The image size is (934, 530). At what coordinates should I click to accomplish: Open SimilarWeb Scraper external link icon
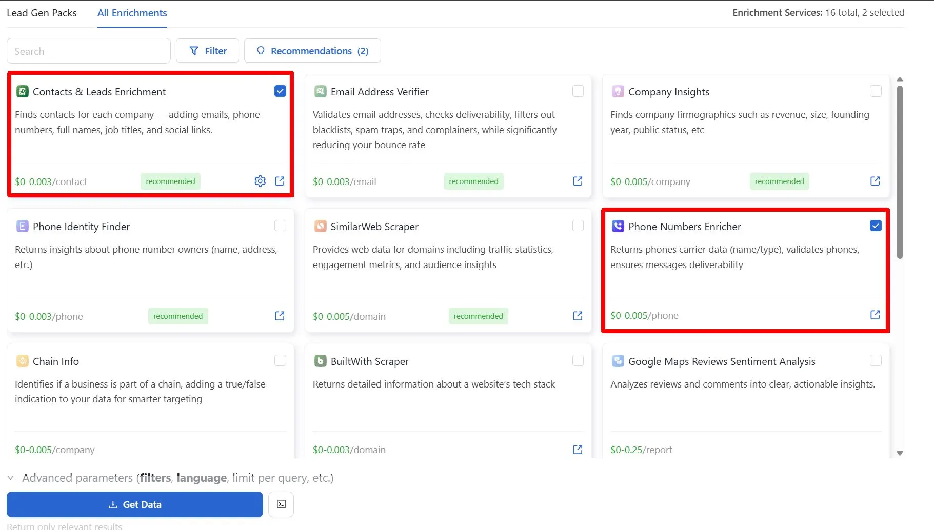click(578, 316)
